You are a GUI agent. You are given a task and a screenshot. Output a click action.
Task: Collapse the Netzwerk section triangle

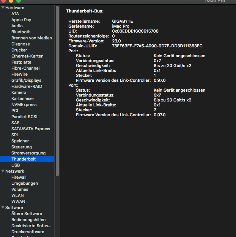3,171
